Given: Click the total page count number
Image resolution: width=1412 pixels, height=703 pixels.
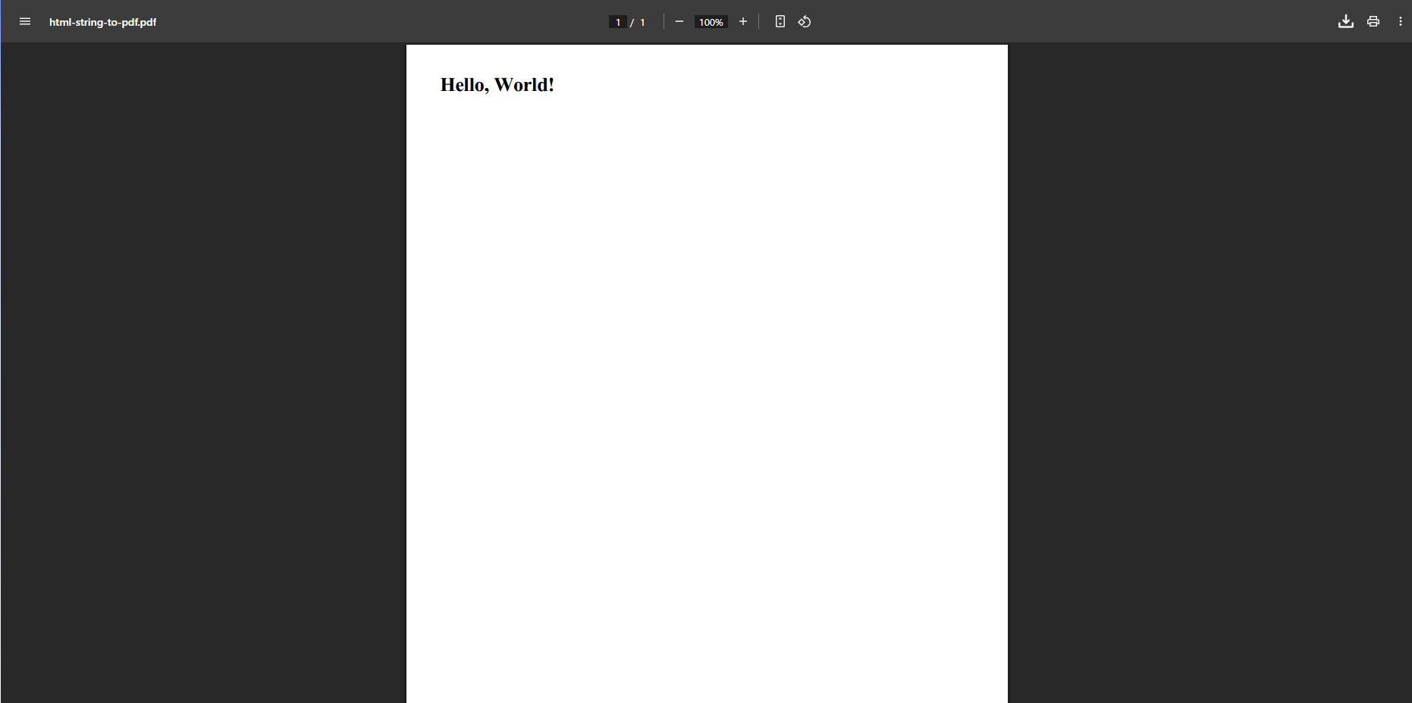Looking at the screenshot, I should [642, 22].
